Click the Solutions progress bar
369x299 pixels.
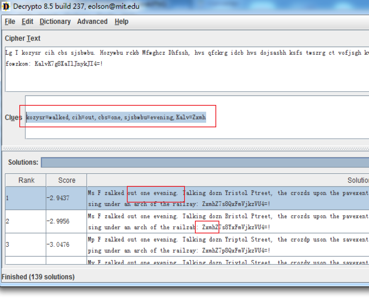[x=193, y=162]
